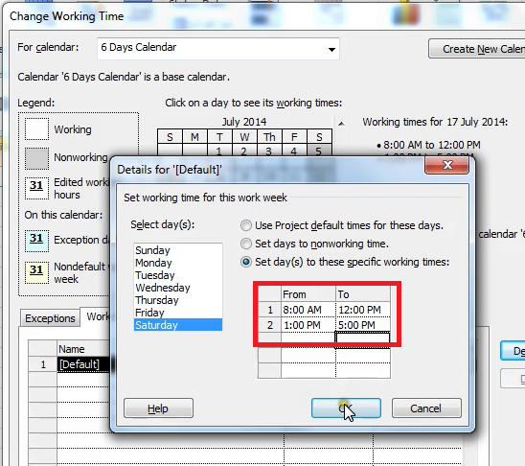
Task: Click July 5 on the calendar
Action: (x=319, y=151)
